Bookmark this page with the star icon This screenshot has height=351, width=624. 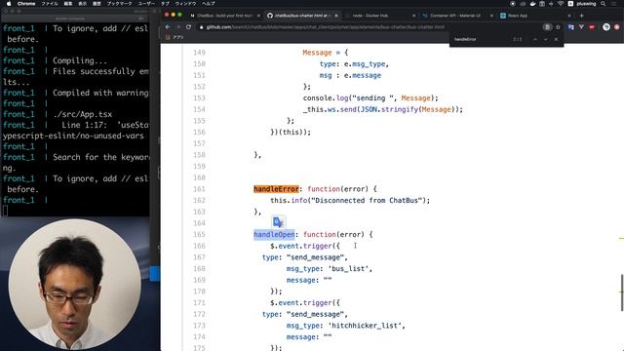pyautogui.click(x=558, y=27)
